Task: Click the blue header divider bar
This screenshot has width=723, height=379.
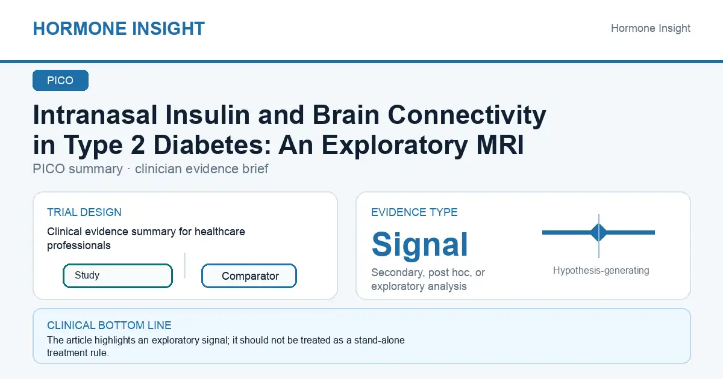Action: click(x=361, y=61)
